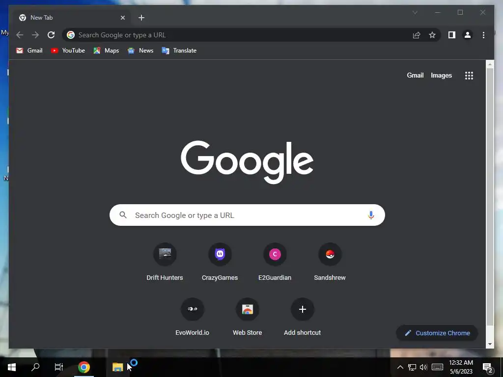Reload the page with the refresh icon

(x=51, y=35)
